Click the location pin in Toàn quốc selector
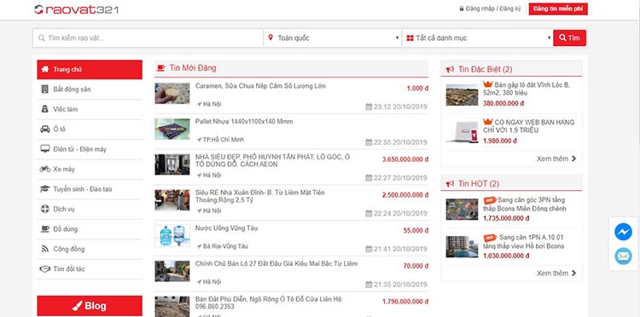The height and width of the screenshot is (317, 640). pos(271,37)
